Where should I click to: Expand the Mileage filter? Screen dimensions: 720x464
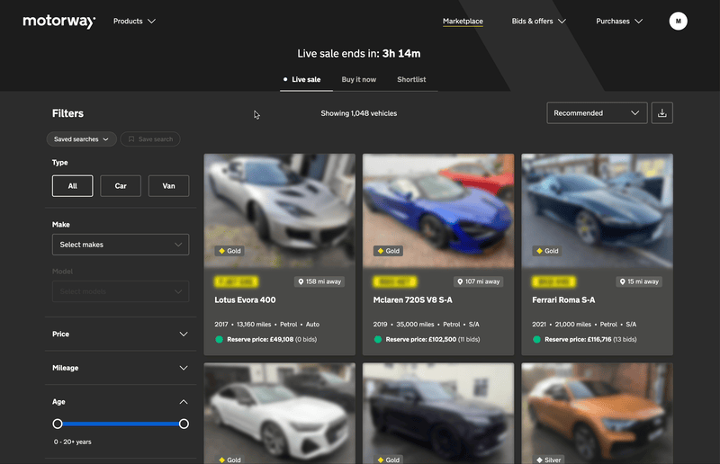pos(121,368)
